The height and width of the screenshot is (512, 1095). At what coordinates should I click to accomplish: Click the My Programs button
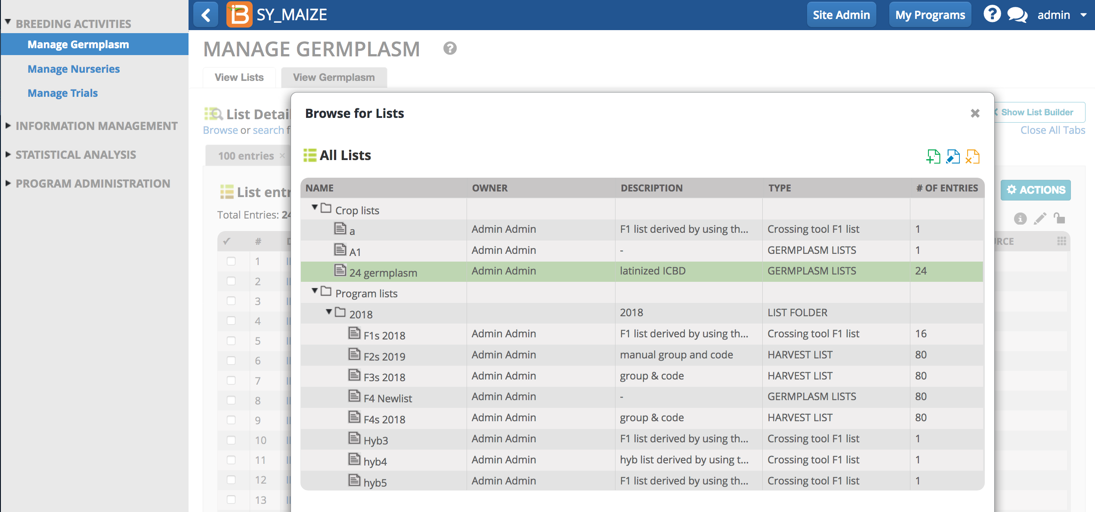click(930, 15)
